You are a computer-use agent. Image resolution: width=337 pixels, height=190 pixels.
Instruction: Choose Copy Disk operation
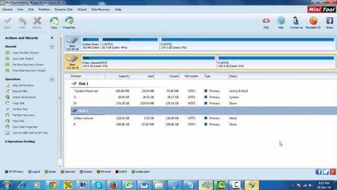(x=18, y=103)
